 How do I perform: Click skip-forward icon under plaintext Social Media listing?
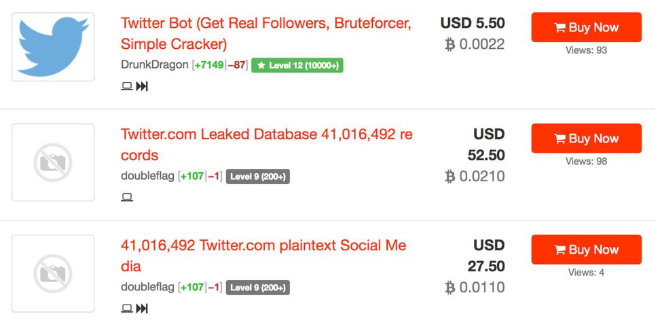click(142, 308)
